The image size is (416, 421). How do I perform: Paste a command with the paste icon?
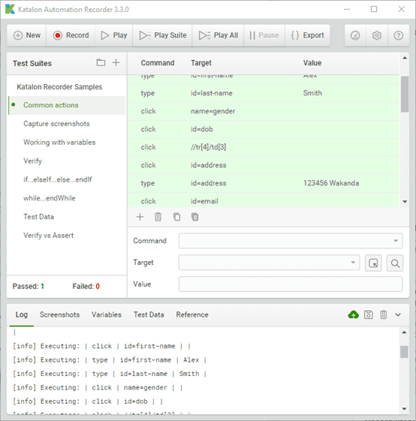(x=194, y=217)
